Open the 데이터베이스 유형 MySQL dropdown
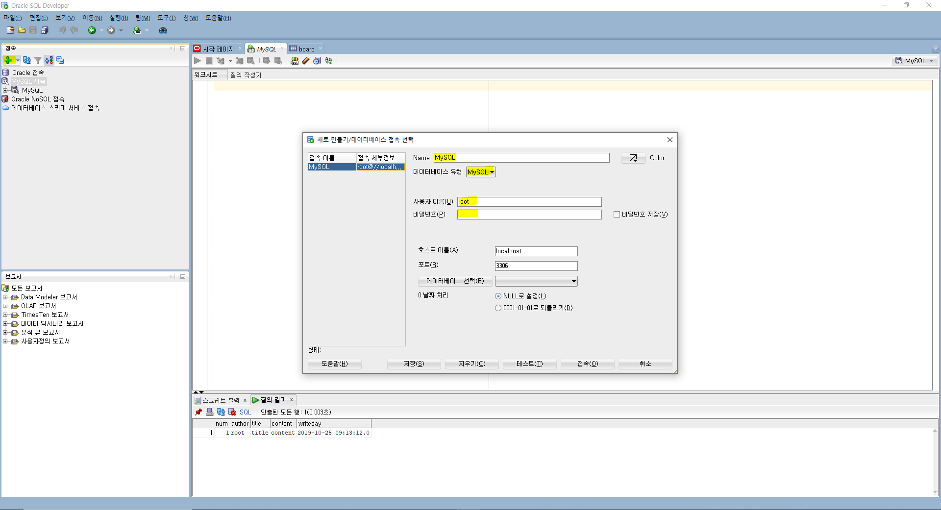The image size is (941, 510). [481, 172]
